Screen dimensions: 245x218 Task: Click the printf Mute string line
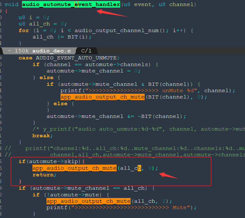point(121,208)
